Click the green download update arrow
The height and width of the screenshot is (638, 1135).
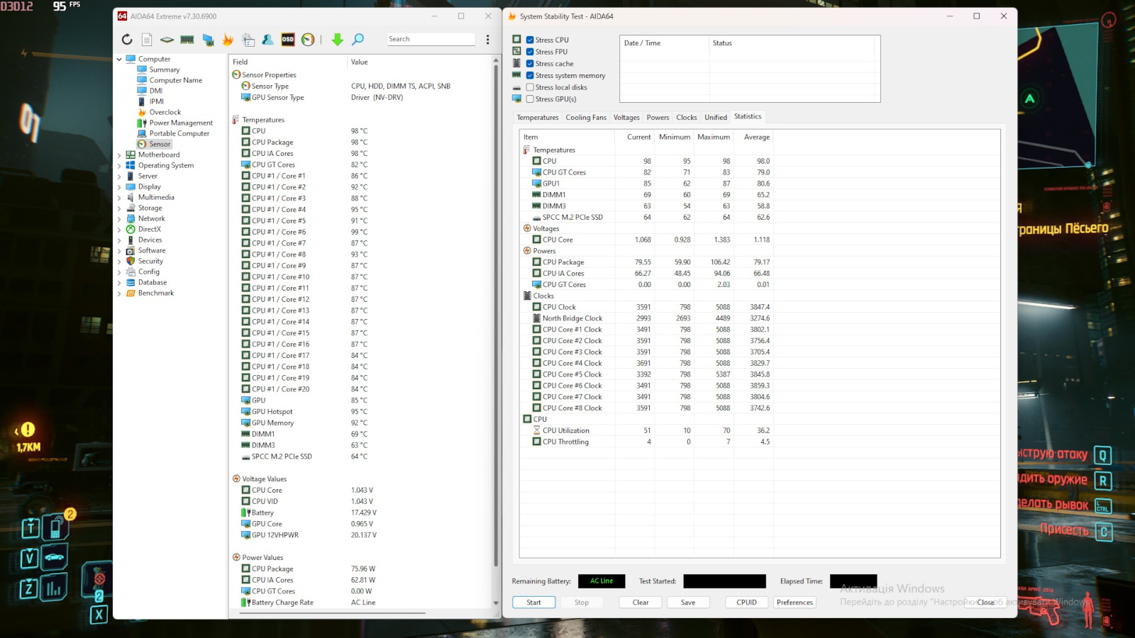(338, 40)
